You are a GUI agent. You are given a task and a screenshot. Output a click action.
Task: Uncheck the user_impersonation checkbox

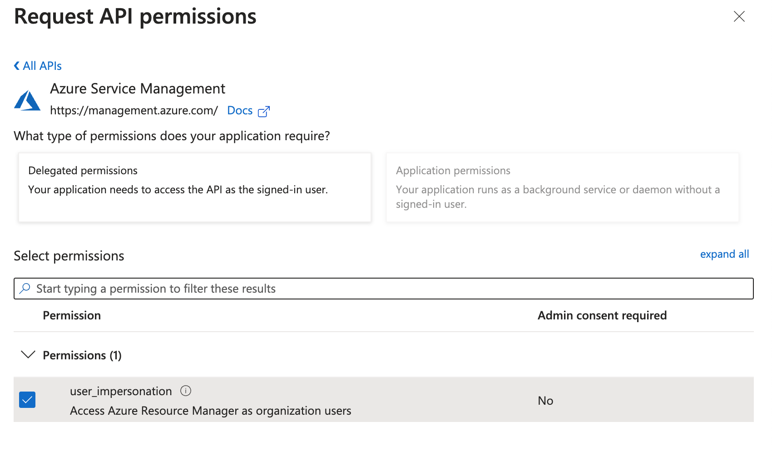[27, 400]
